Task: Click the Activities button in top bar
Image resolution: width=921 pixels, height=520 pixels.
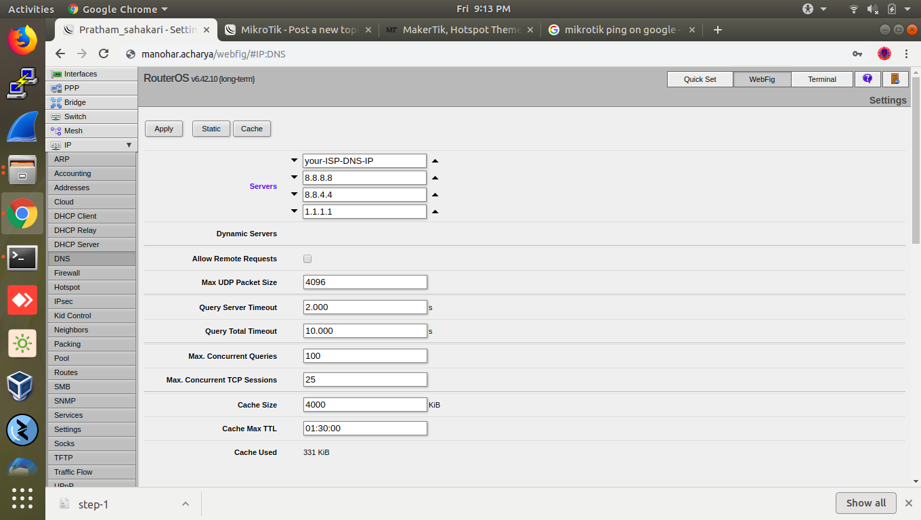Action: [x=31, y=9]
